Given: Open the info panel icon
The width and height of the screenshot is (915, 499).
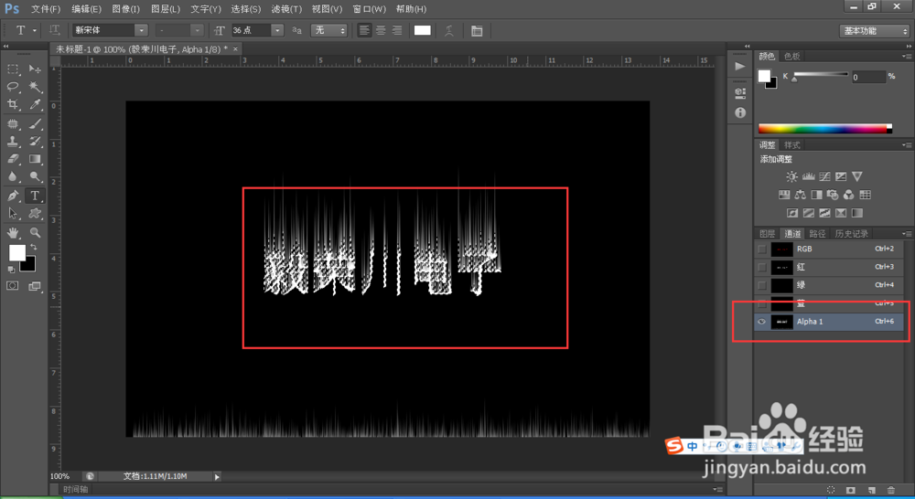Looking at the screenshot, I should 740,112.
